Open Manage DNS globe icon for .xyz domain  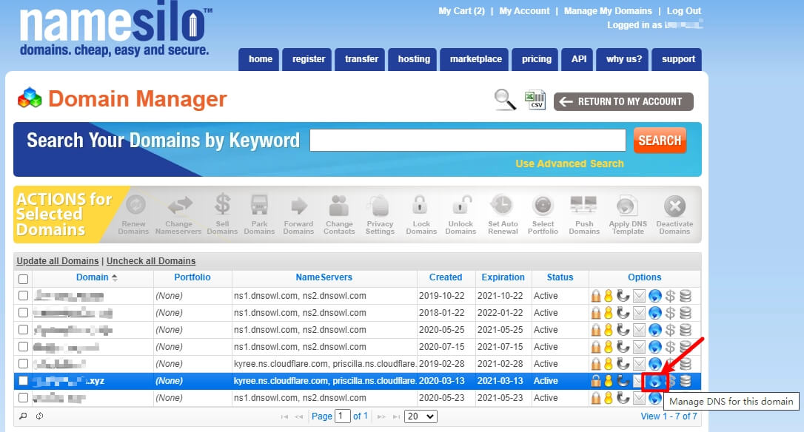pos(654,381)
